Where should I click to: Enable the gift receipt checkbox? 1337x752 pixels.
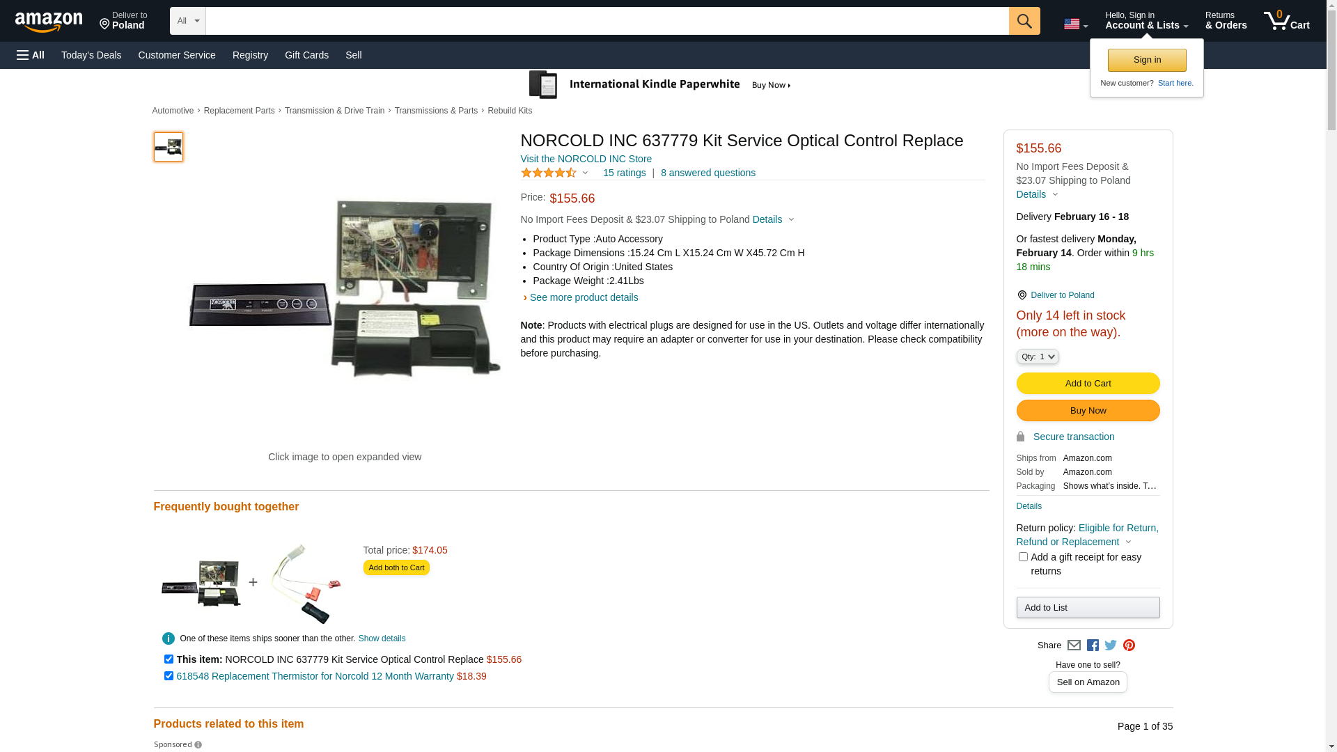coord(1023,557)
